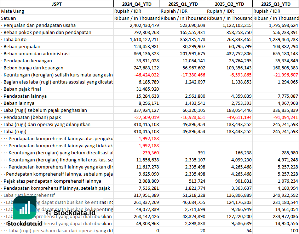This screenshot has width=299, height=234.
Task: Click value 2,893,838 in Q1 column
Action: (x=195, y=223)
